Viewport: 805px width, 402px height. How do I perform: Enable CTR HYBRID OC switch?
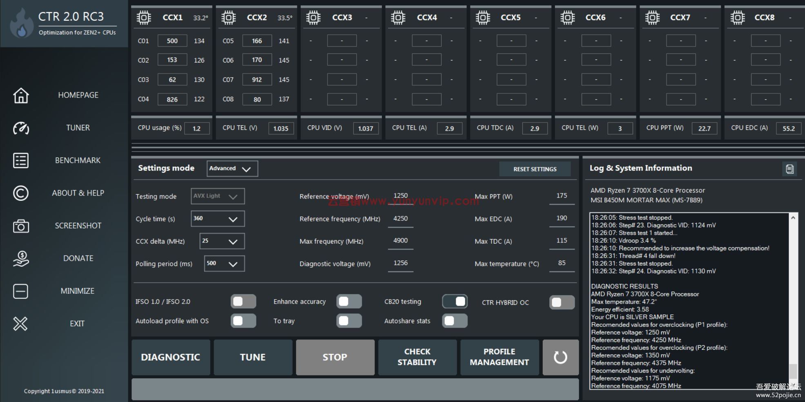tap(562, 302)
